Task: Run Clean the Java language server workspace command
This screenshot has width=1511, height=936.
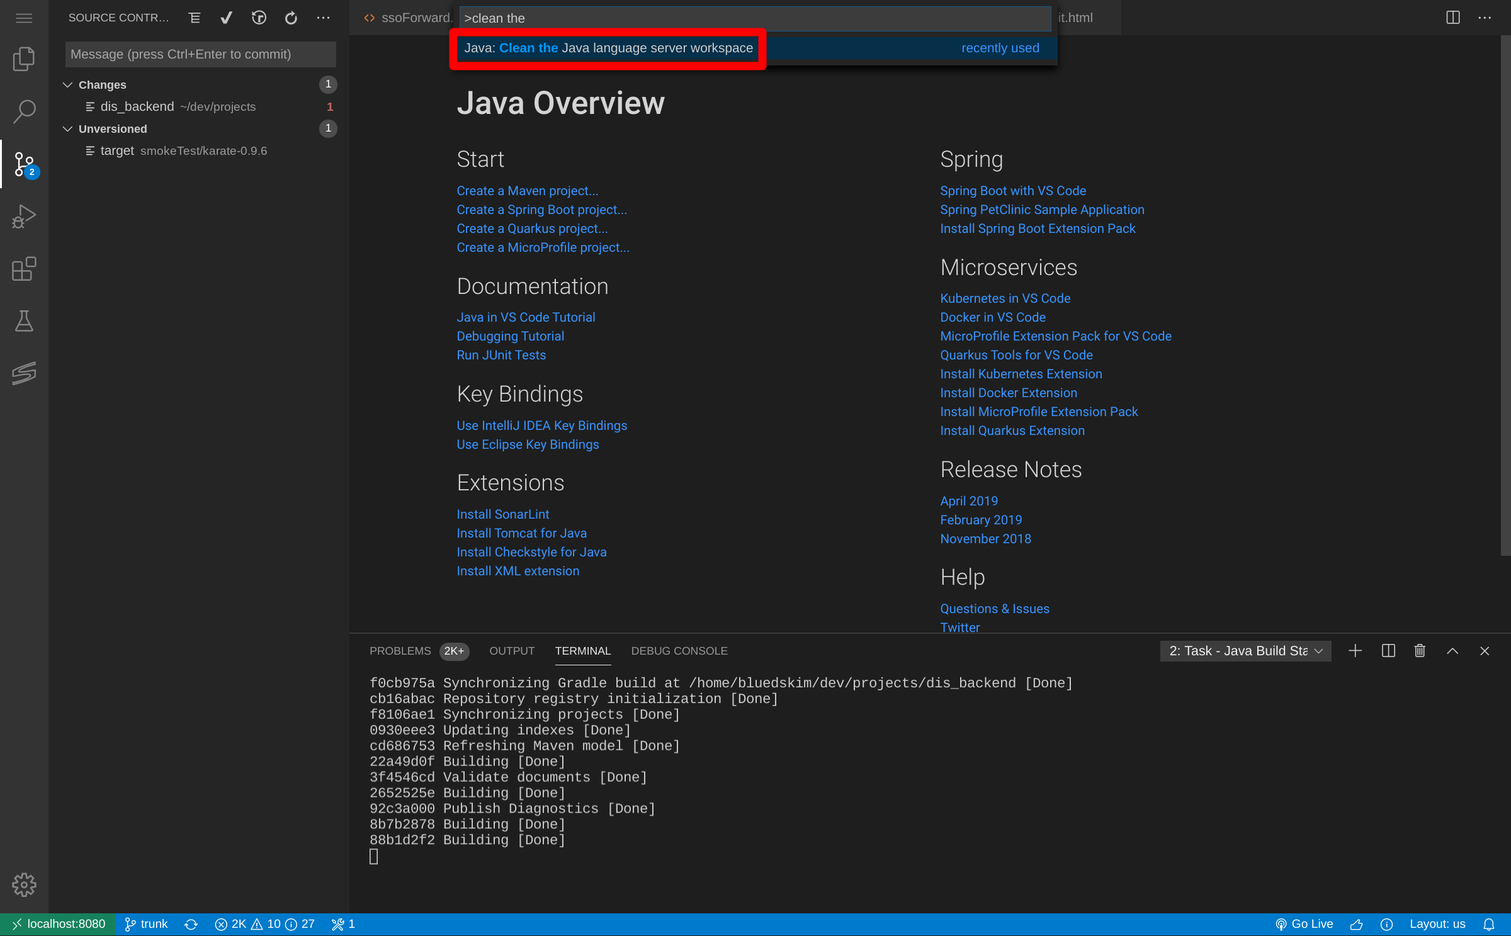Action: 757,48
